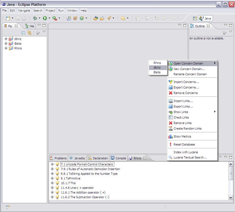235x212 pixels.
Task: Click the fast view icon in status bar
Action: click(8, 207)
